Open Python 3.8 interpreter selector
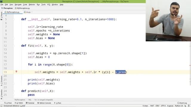This screenshot has height=107, width=191. 179,106
